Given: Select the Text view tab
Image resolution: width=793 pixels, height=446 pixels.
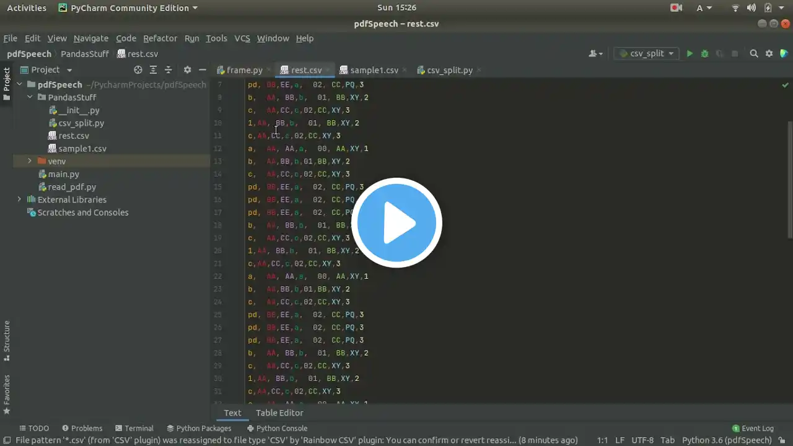Looking at the screenshot, I should pyautogui.click(x=232, y=413).
